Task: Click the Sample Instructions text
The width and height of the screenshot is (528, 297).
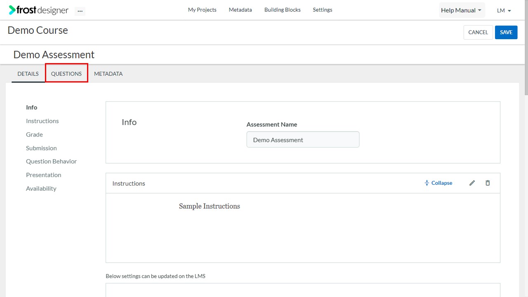Action: (x=210, y=206)
